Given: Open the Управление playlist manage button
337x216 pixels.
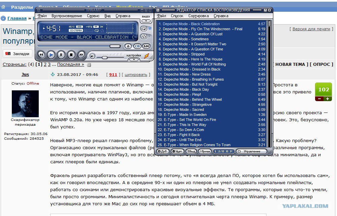Looking at the screenshot, I should (251, 151).
